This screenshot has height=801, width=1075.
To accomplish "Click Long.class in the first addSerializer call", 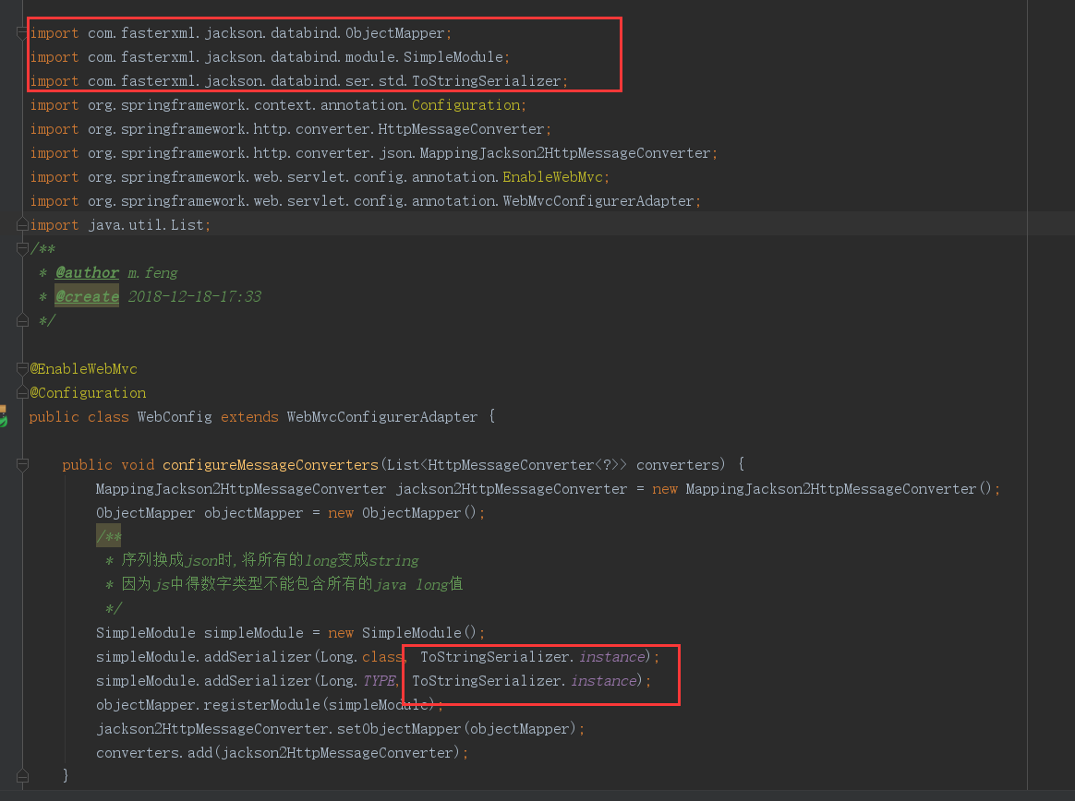I will (x=362, y=656).
